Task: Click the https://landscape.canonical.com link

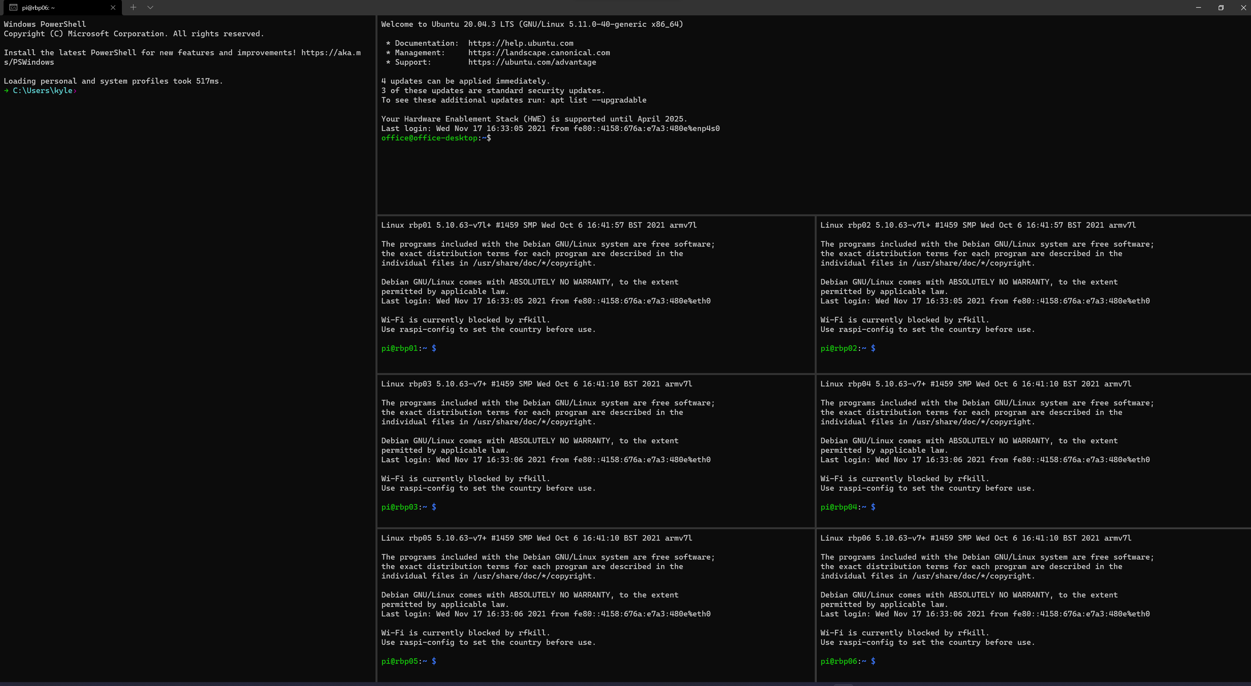Action: click(x=539, y=53)
